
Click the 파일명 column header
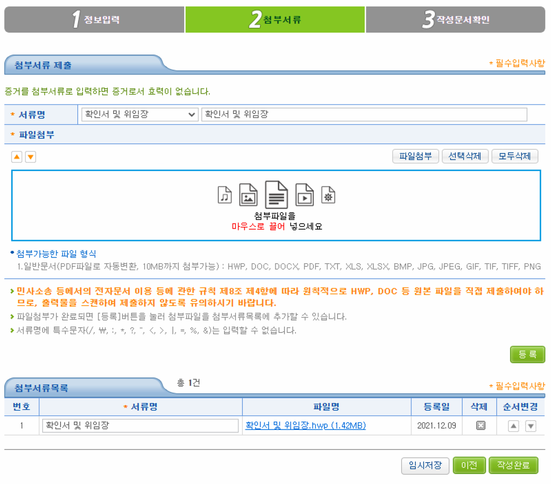(326, 407)
